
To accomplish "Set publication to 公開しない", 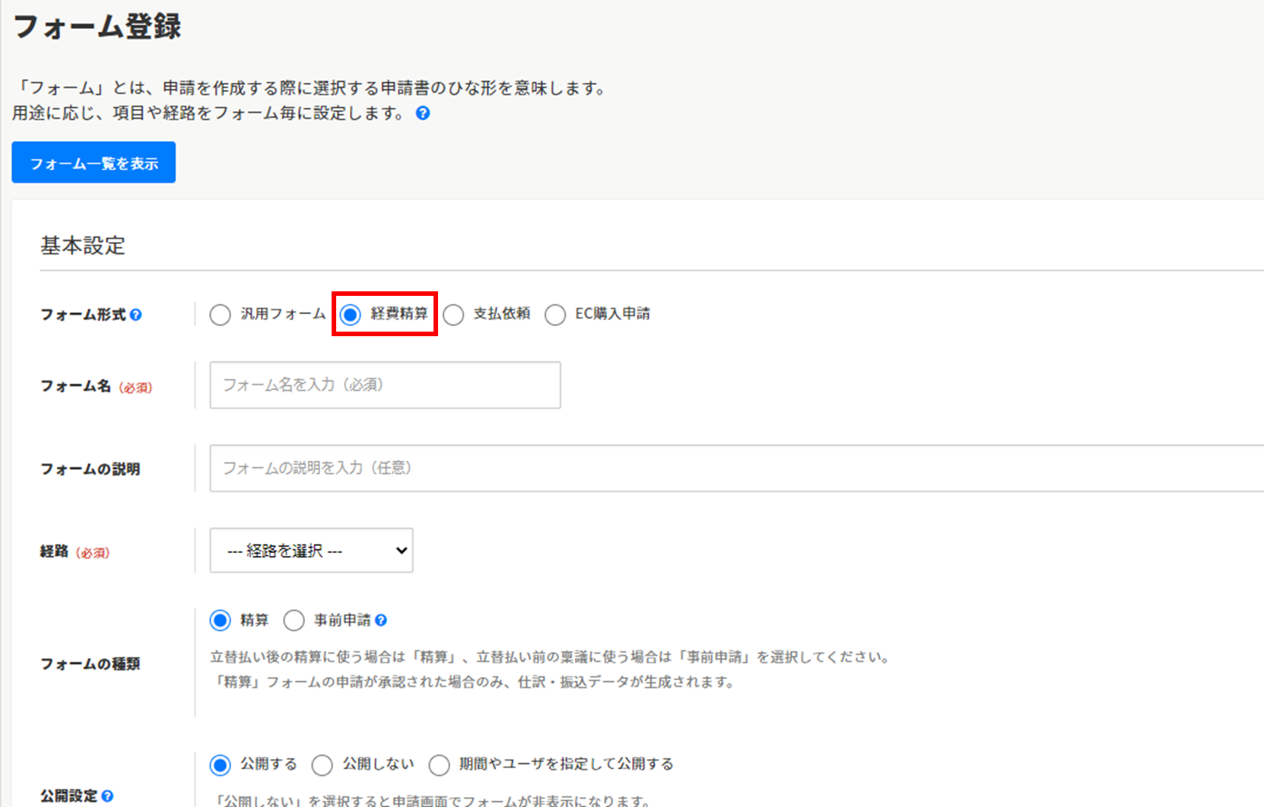I will pyautogui.click(x=322, y=765).
